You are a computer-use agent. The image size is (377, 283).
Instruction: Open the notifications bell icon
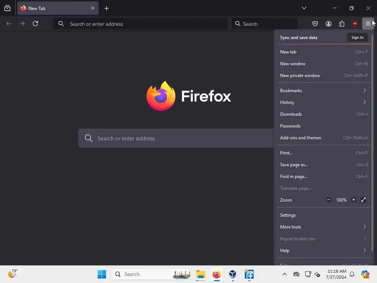pyautogui.click(x=352, y=274)
